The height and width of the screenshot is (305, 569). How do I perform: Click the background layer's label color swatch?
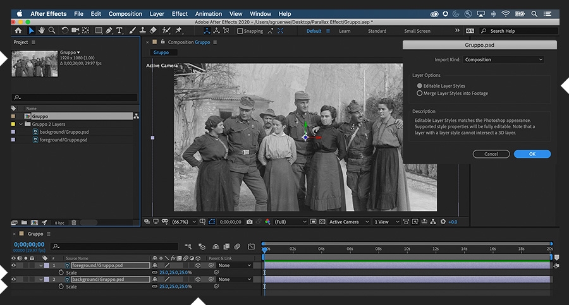click(x=46, y=279)
